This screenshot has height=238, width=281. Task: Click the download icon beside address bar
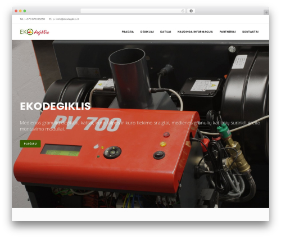click(191, 11)
